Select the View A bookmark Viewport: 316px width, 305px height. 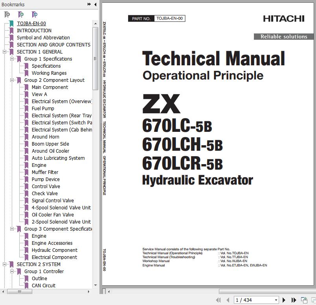pyautogui.click(x=39, y=94)
